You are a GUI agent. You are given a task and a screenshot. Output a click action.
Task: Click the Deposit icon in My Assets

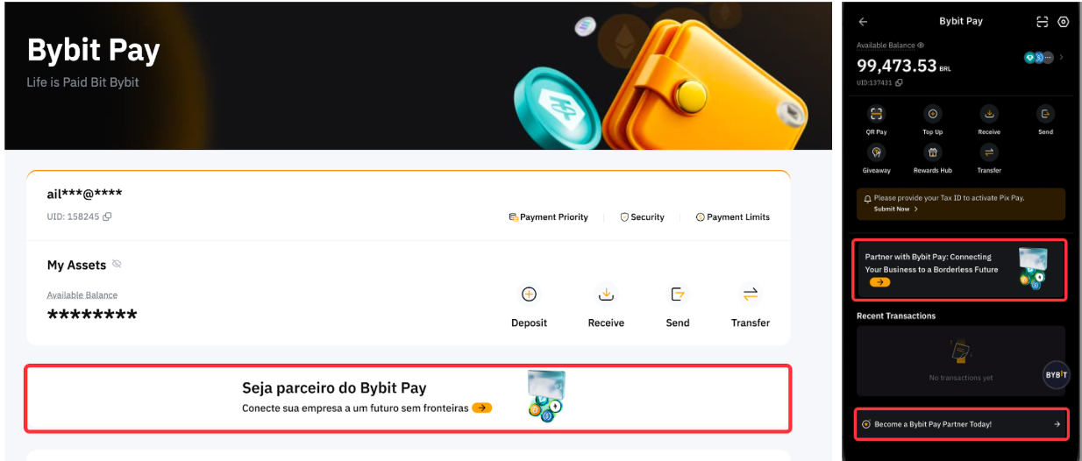[529, 294]
